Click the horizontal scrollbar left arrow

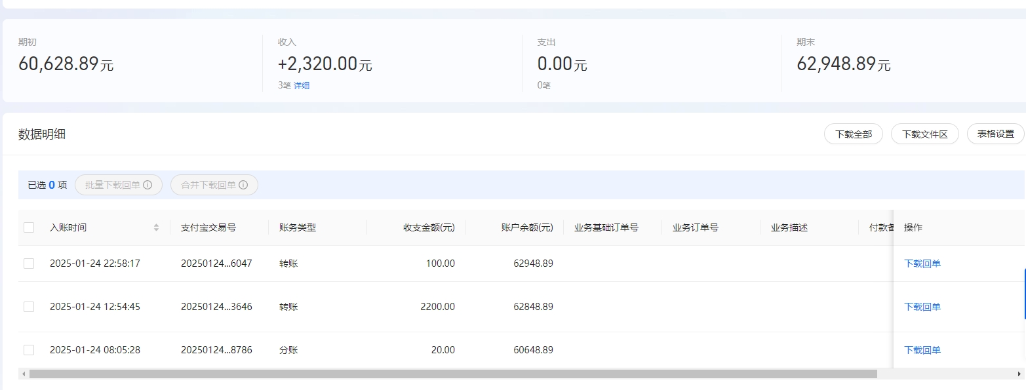coord(24,374)
